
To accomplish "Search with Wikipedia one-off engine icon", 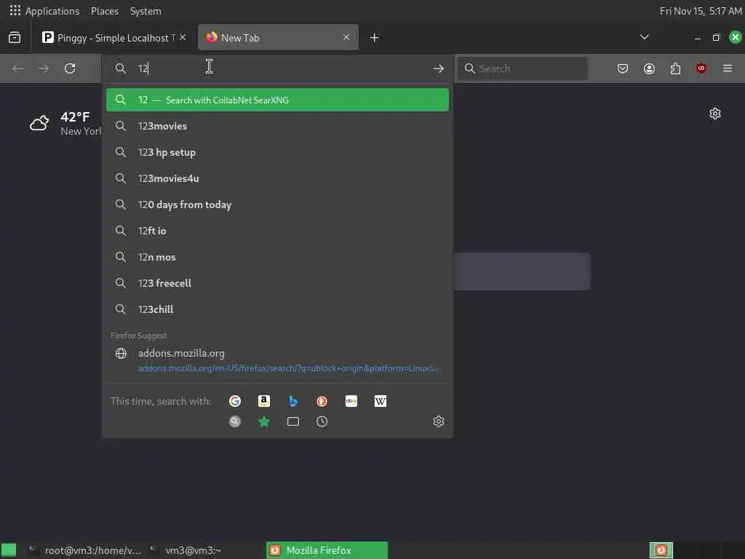I will click(x=380, y=401).
